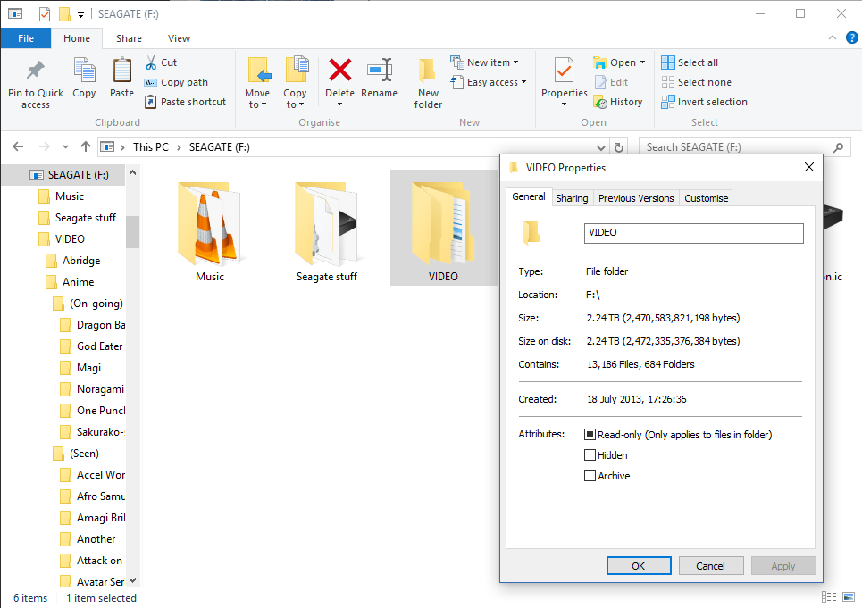Viewport: 862px width, 608px height.
Task: Click the History icon
Action: (599, 102)
